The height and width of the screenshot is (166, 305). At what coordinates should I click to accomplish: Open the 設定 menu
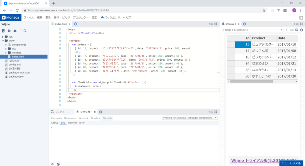(x=94, y=18)
